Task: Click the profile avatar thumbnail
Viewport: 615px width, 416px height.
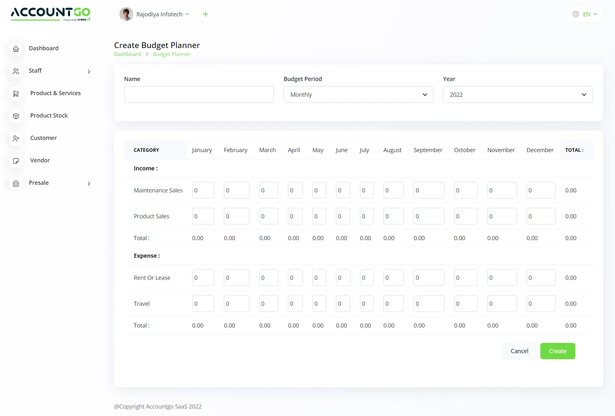Action: tap(126, 14)
